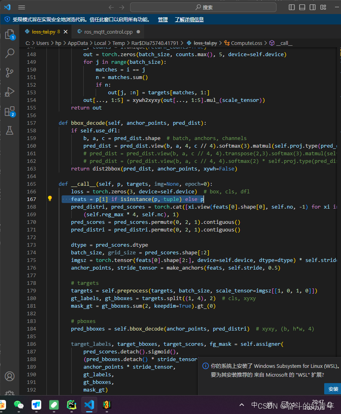
Task: Show hidden tray icons chevron
Action: [x=242, y=405]
